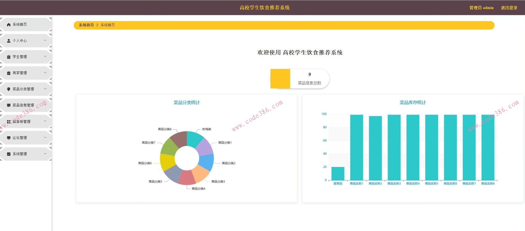Click the system title in the top header
This screenshot has width=525, height=231.
click(x=265, y=8)
